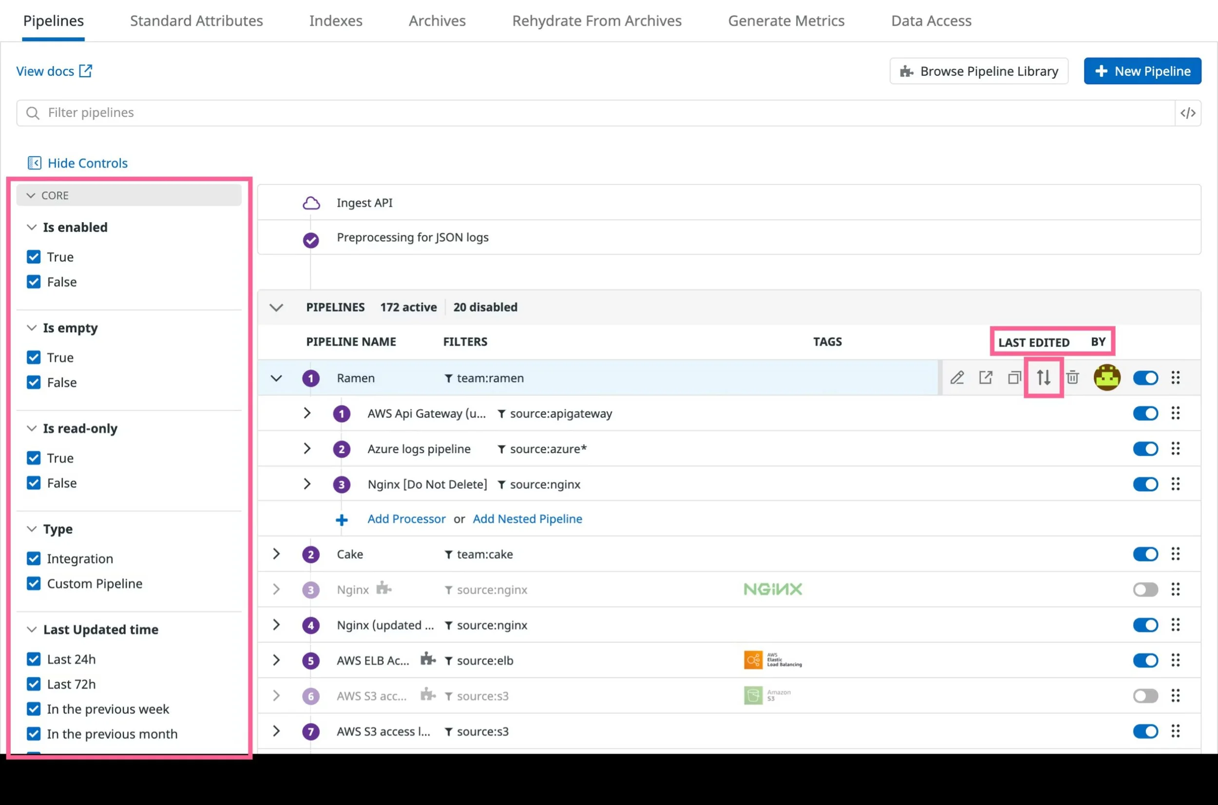Click the avatar on the Ramen pipeline row
1218x805 pixels.
(1106, 377)
